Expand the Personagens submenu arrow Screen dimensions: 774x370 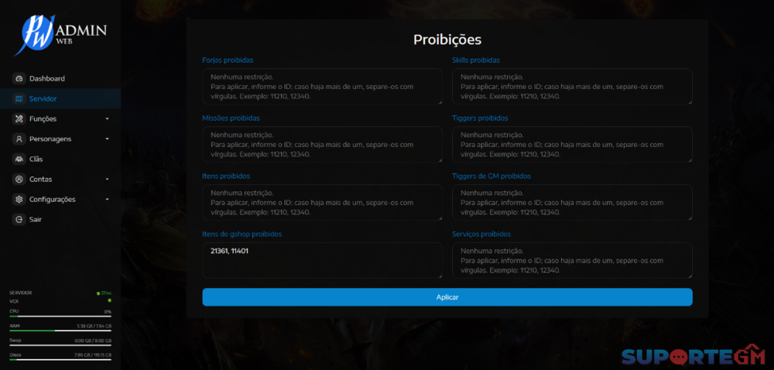pos(107,139)
